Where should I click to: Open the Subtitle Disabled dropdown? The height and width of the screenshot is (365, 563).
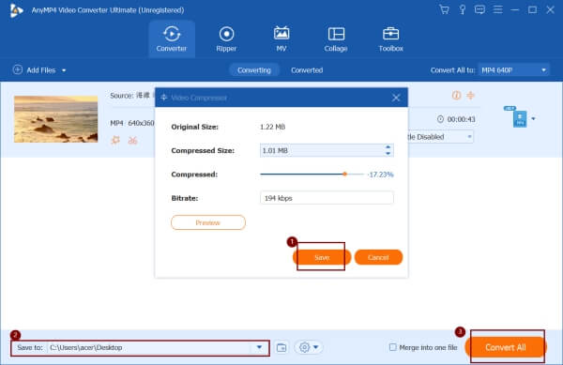click(x=441, y=137)
